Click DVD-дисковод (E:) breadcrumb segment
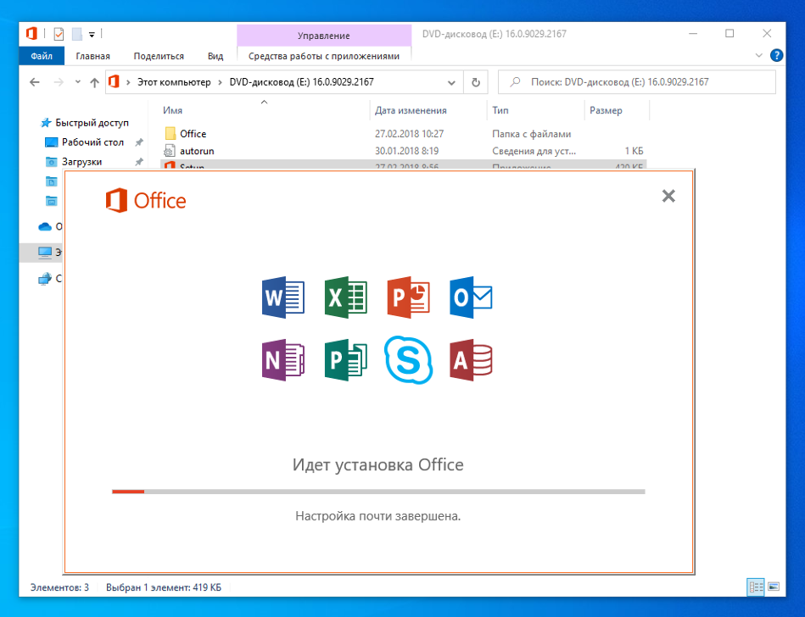Image resolution: width=805 pixels, height=617 pixels. point(301,82)
